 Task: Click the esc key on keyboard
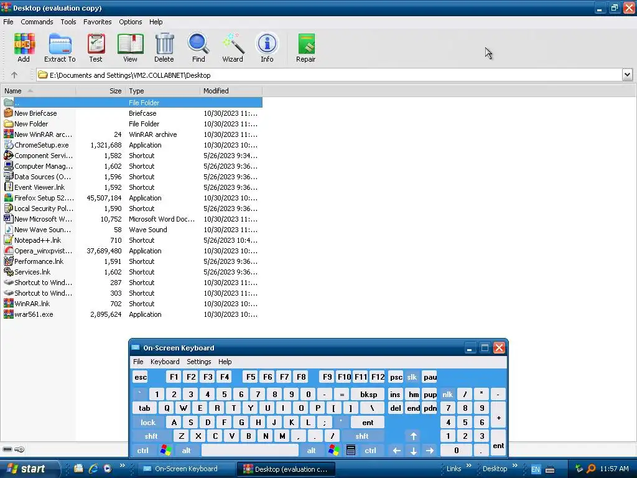(x=141, y=377)
